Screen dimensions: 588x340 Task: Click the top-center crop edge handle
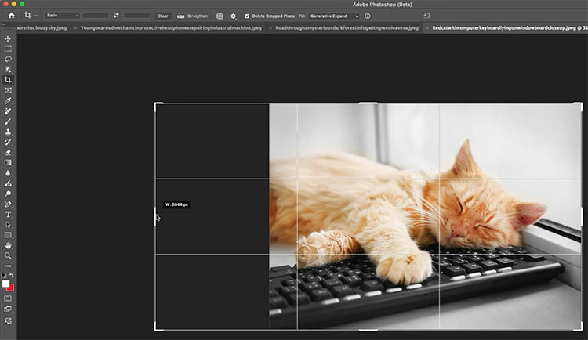[368, 103]
